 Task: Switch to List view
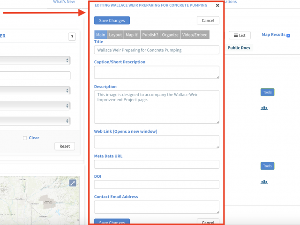(240, 35)
